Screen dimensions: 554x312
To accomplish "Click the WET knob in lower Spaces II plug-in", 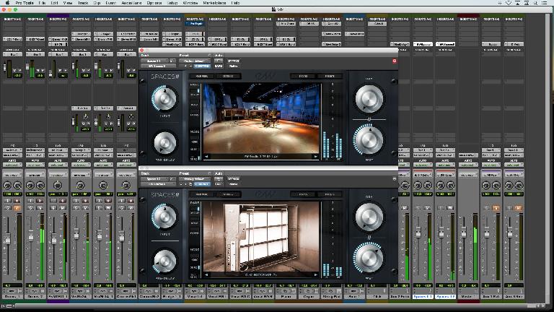I will coord(368,259).
